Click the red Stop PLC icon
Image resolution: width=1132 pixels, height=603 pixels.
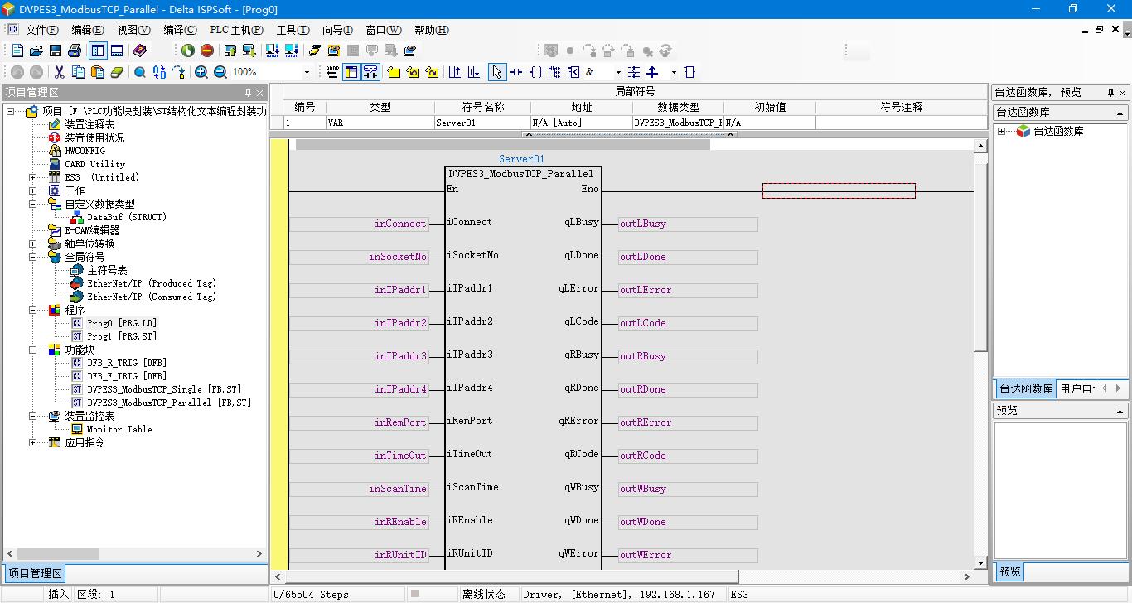click(x=207, y=51)
